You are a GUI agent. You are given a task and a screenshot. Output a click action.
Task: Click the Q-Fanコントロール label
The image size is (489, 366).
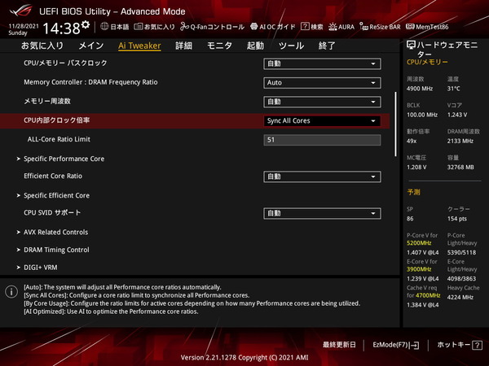click(218, 27)
